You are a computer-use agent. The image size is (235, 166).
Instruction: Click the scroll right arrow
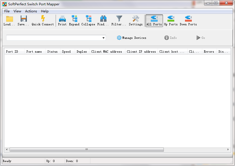coord(228,149)
